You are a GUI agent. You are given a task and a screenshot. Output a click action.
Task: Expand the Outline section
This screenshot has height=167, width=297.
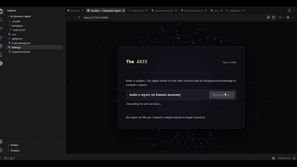(x=14, y=145)
